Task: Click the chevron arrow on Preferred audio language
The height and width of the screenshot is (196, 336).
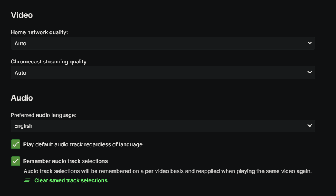Action: [310, 126]
